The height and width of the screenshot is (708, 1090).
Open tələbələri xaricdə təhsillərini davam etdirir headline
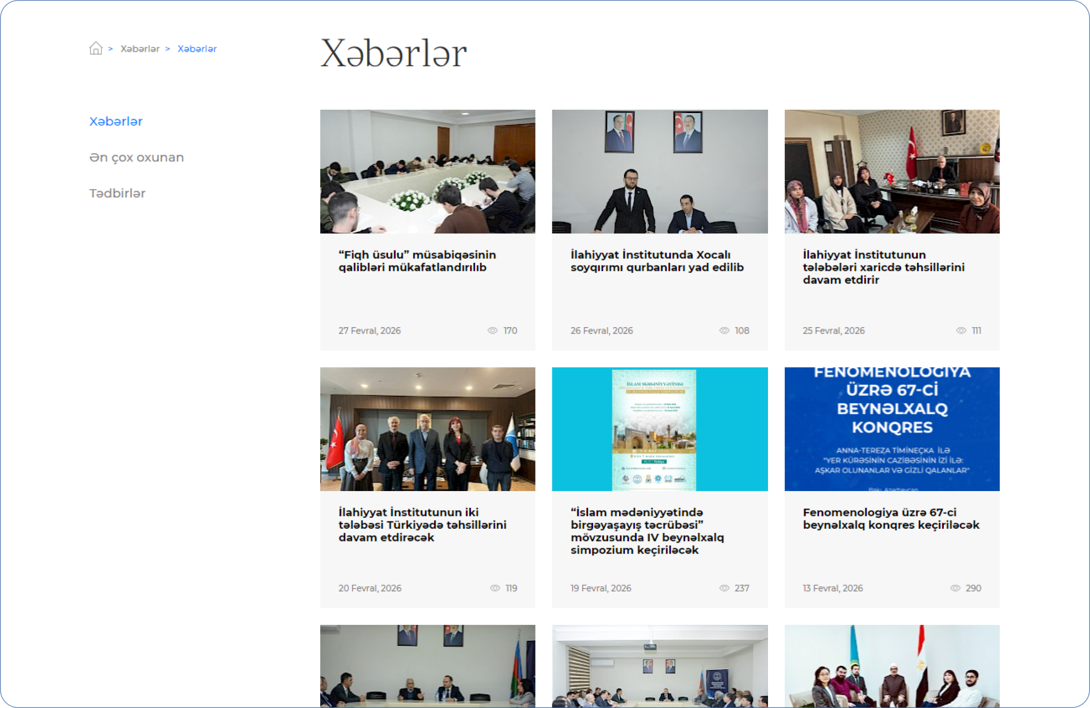[883, 267]
